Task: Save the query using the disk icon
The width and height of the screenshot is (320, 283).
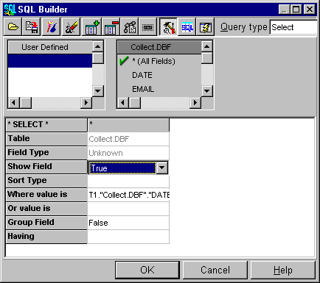Action: point(32,26)
